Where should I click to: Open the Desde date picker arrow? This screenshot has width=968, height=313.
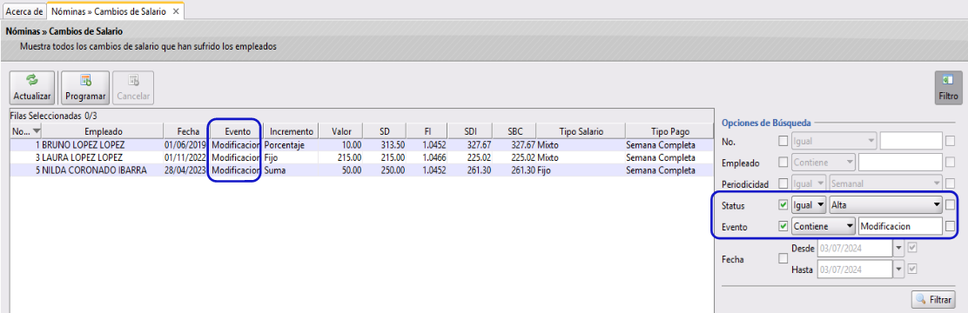(899, 249)
